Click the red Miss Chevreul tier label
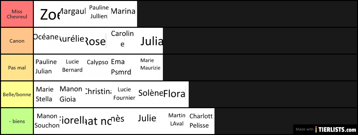Viewport: 358px width, 135px height. click(17, 14)
